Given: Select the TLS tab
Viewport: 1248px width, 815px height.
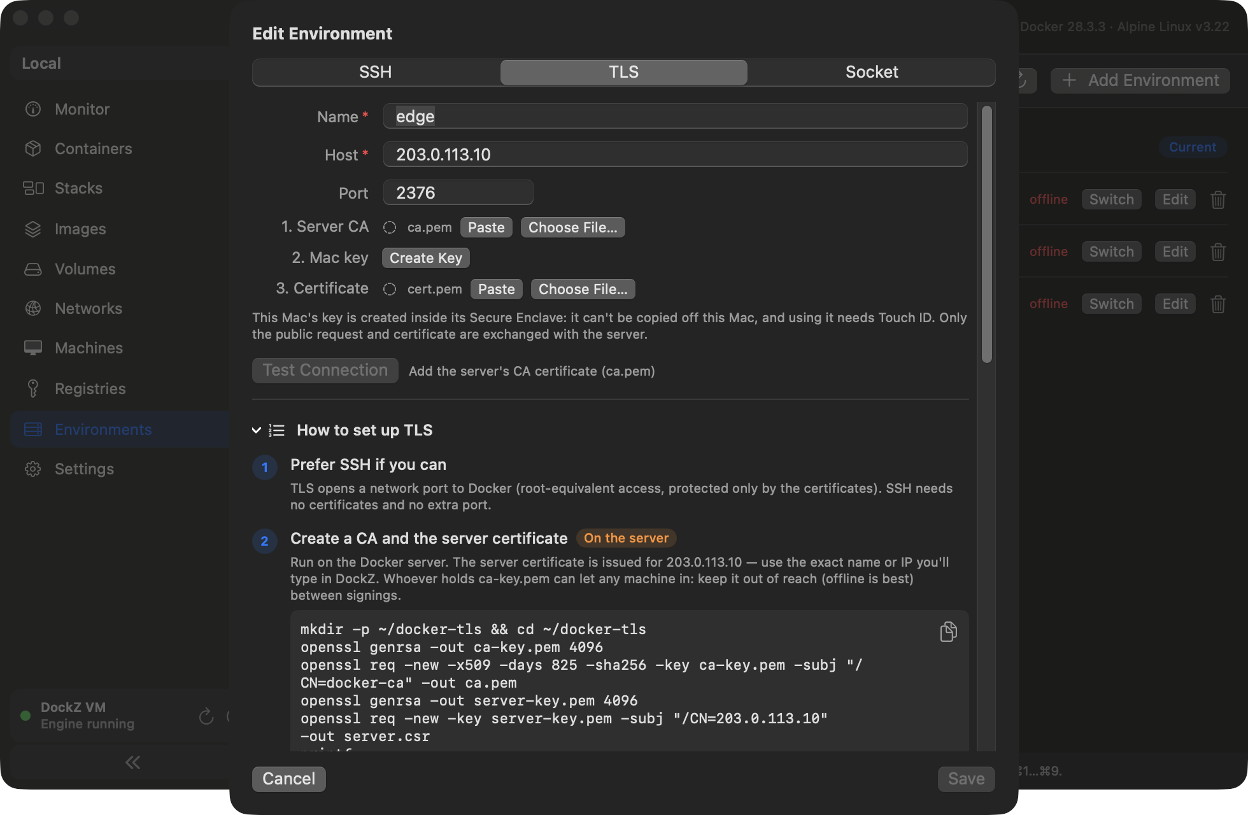Looking at the screenshot, I should click(623, 72).
